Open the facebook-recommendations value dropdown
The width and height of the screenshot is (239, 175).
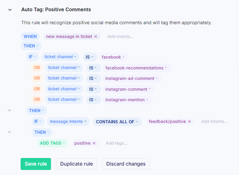pyautogui.click(x=137, y=68)
